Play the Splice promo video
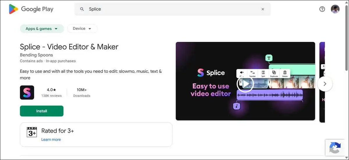Image resolution: width=349 pixels, height=160 pixels. click(245, 84)
